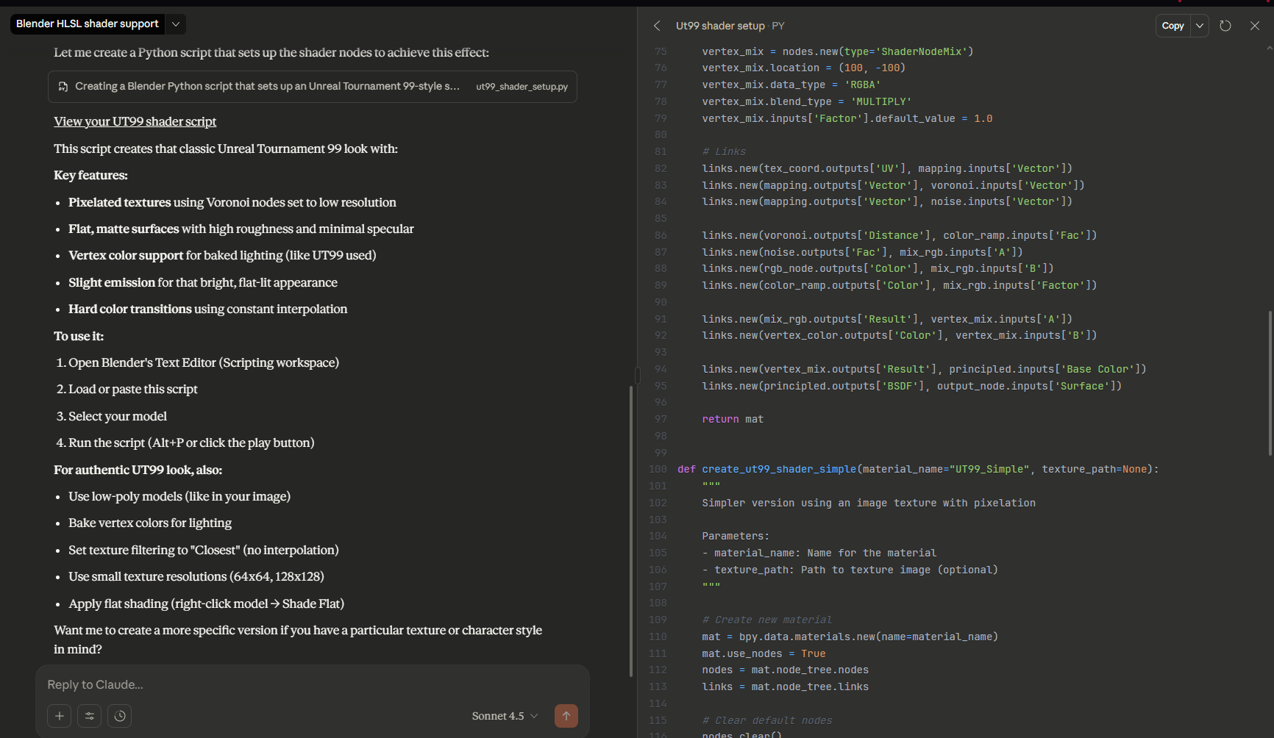Close the Ut99 shader setup panel
This screenshot has height=738, width=1274.
1254,26
